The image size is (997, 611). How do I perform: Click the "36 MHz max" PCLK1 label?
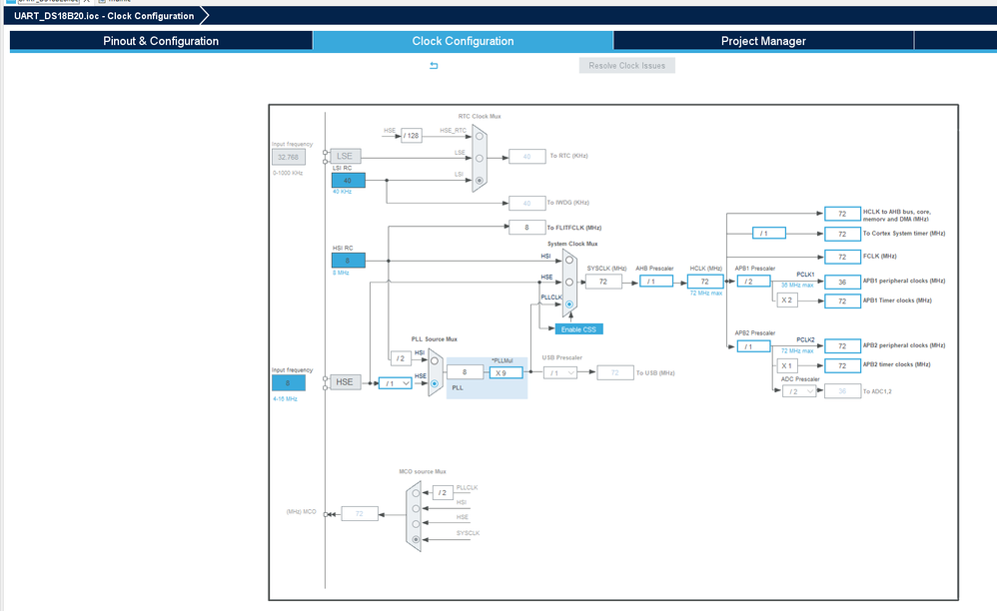(797, 286)
